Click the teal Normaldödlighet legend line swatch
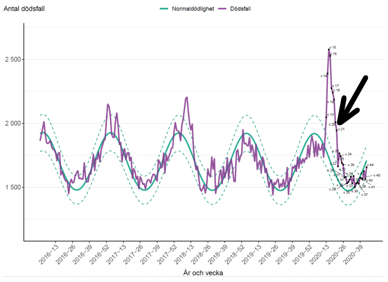 click(x=164, y=9)
